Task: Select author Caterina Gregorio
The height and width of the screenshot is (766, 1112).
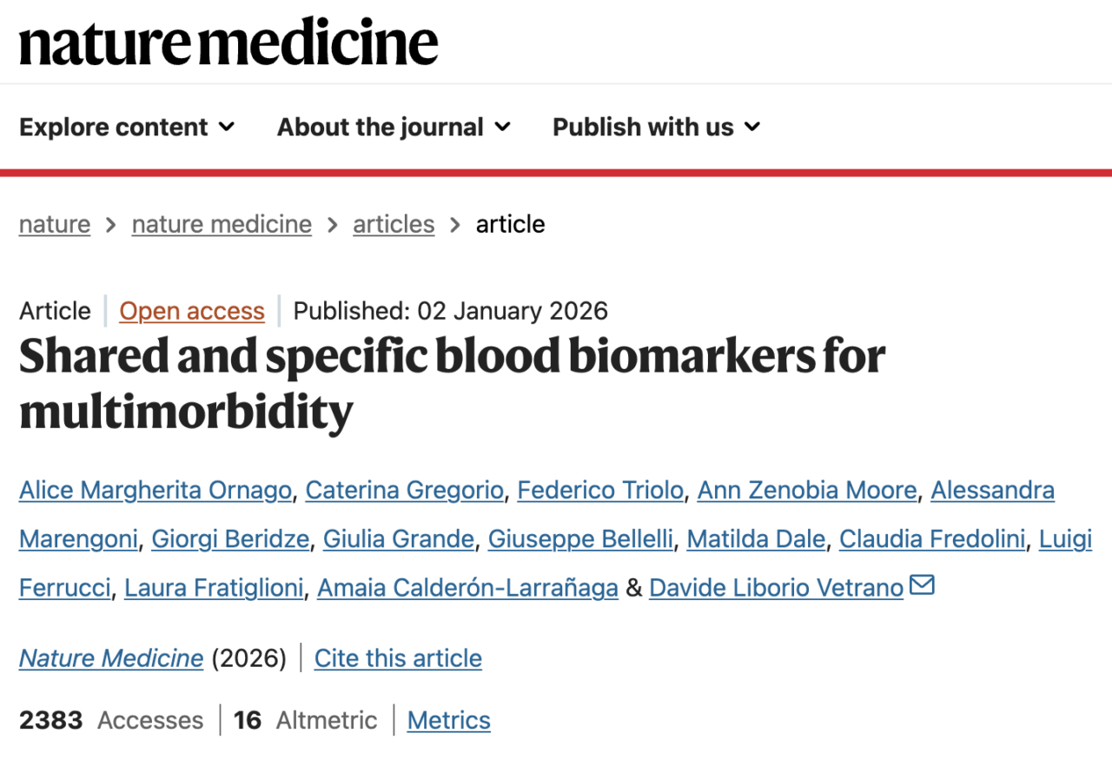Action: tap(404, 491)
